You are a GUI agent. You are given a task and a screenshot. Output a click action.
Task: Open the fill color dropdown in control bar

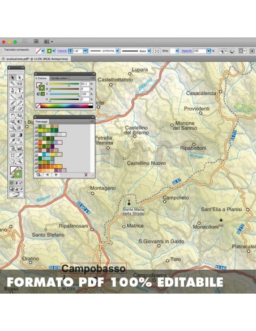click(43, 51)
